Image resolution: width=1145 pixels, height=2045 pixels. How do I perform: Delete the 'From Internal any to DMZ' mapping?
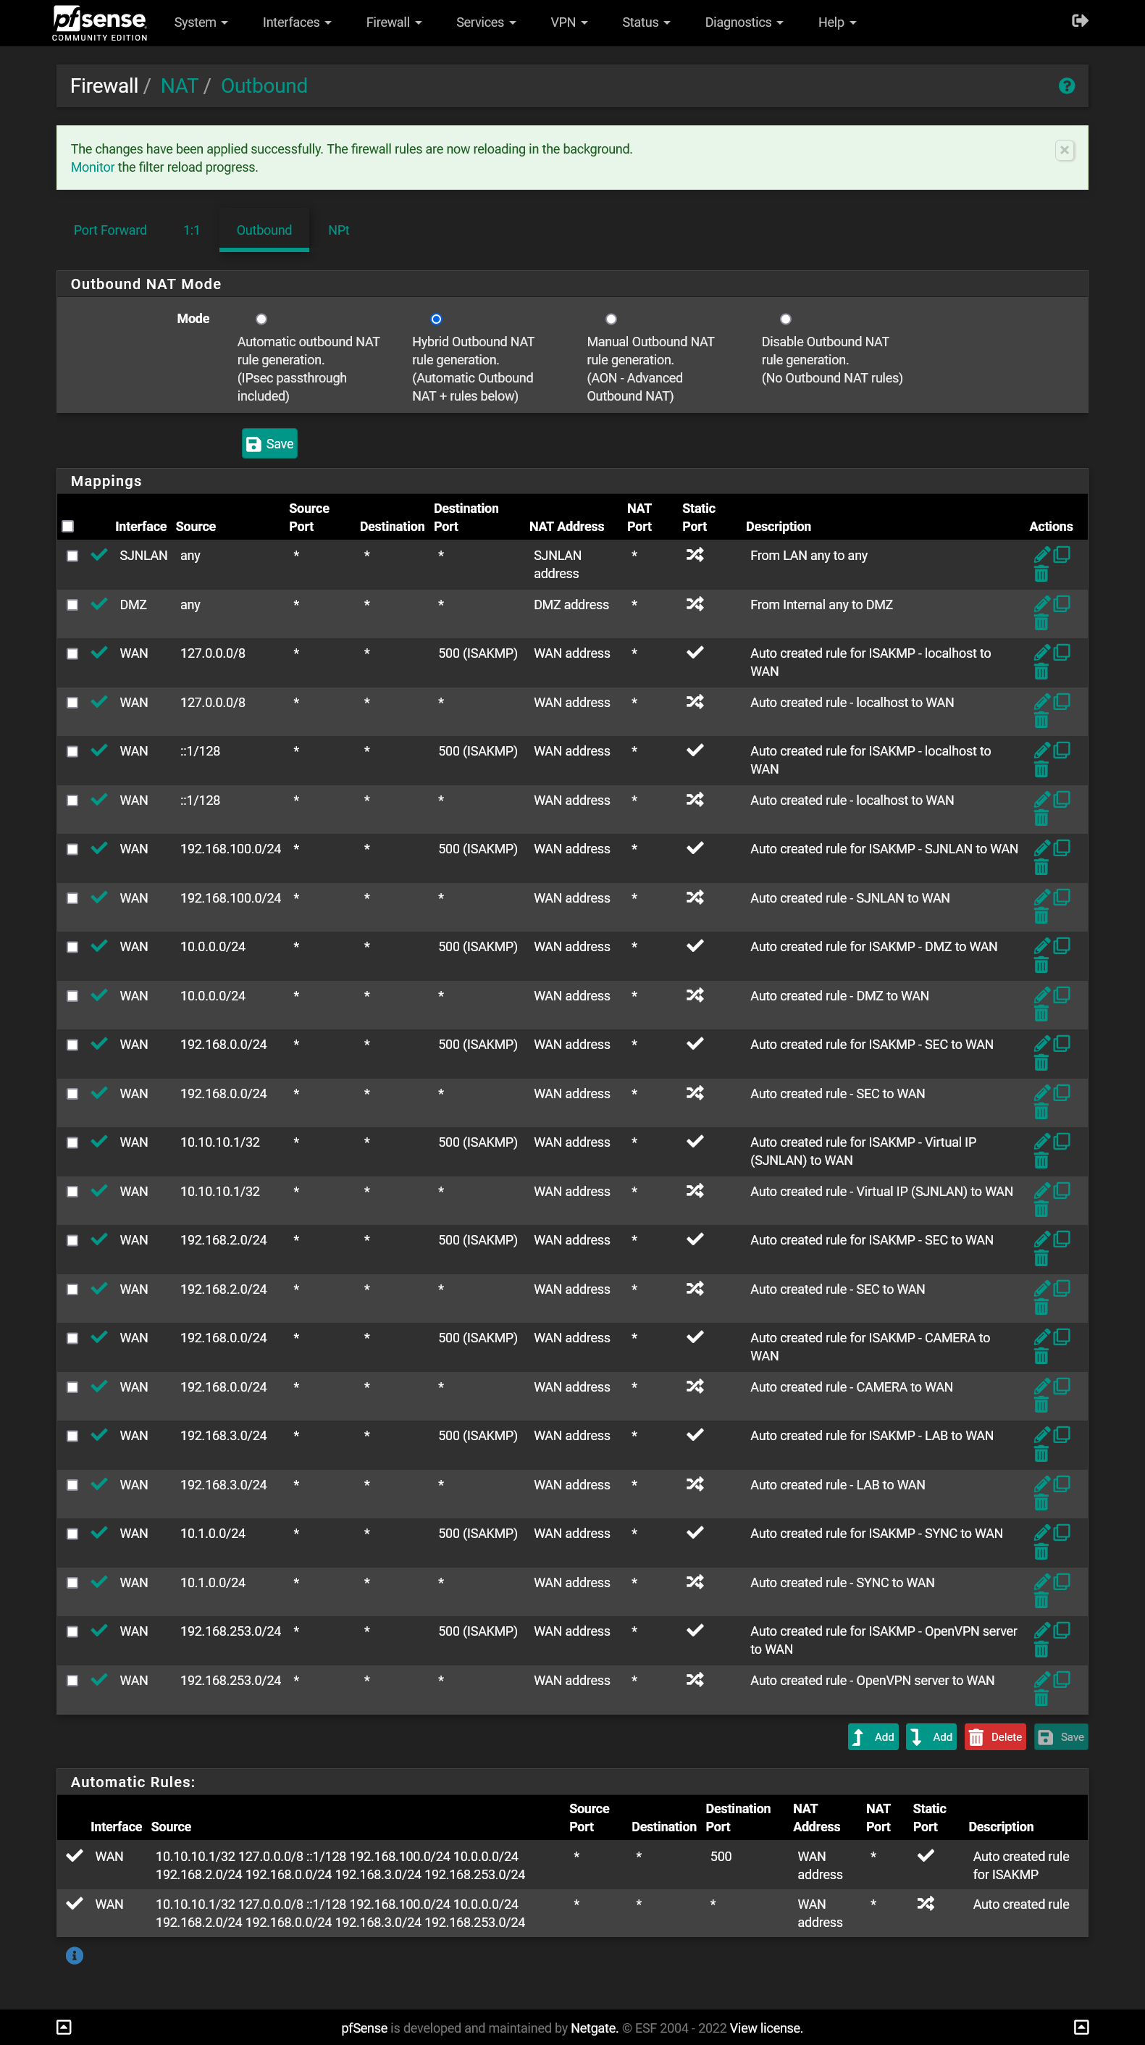click(1041, 622)
